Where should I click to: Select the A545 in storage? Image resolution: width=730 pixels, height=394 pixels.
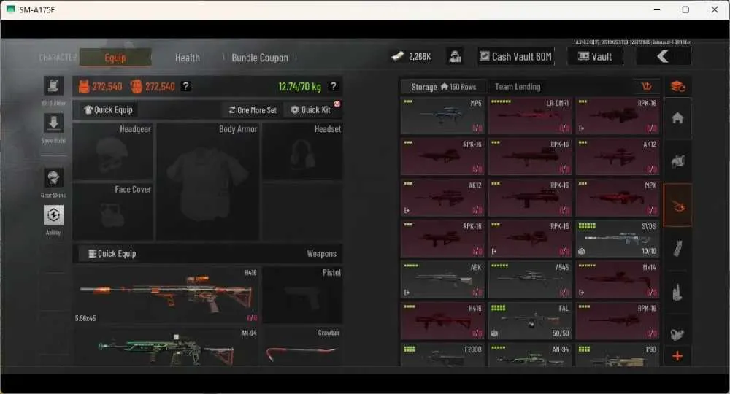[x=530, y=279]
